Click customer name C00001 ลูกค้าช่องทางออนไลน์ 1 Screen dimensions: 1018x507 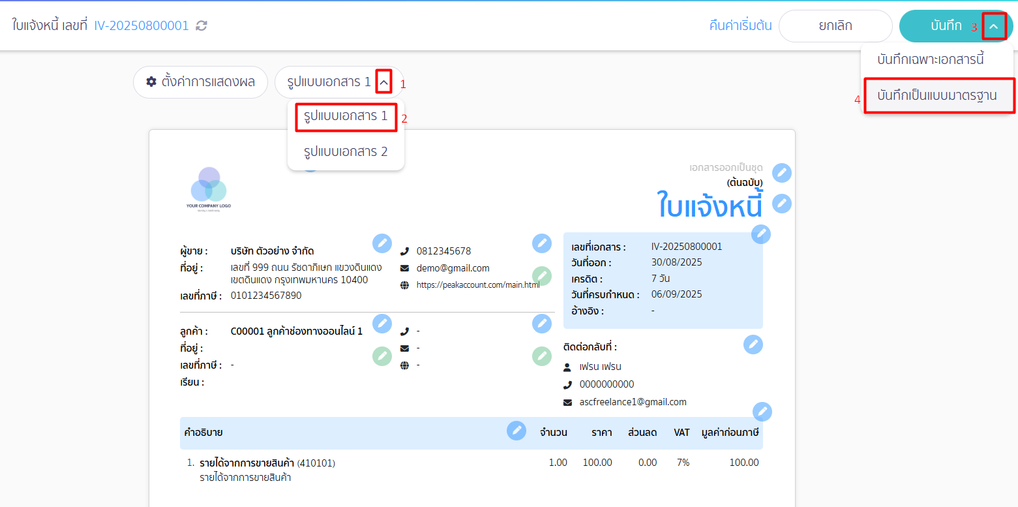(297, 331)
